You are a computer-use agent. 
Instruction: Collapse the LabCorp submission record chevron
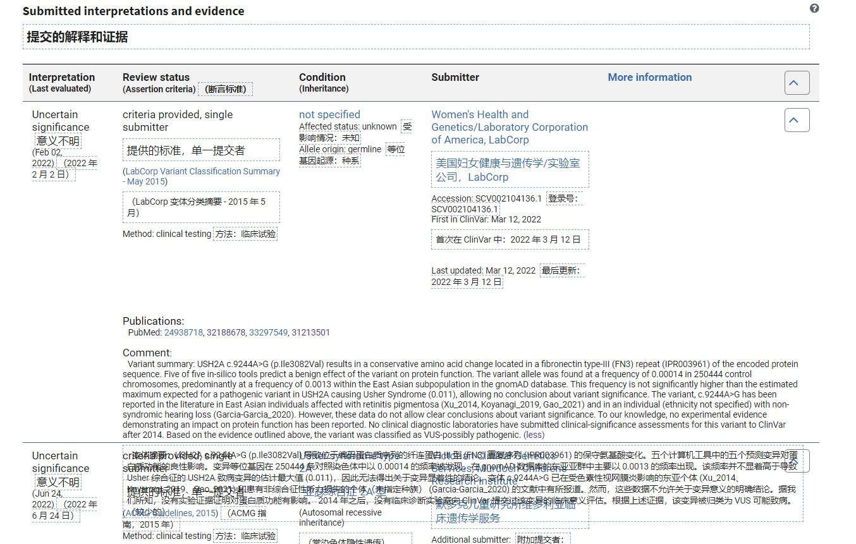click(797, 119)
